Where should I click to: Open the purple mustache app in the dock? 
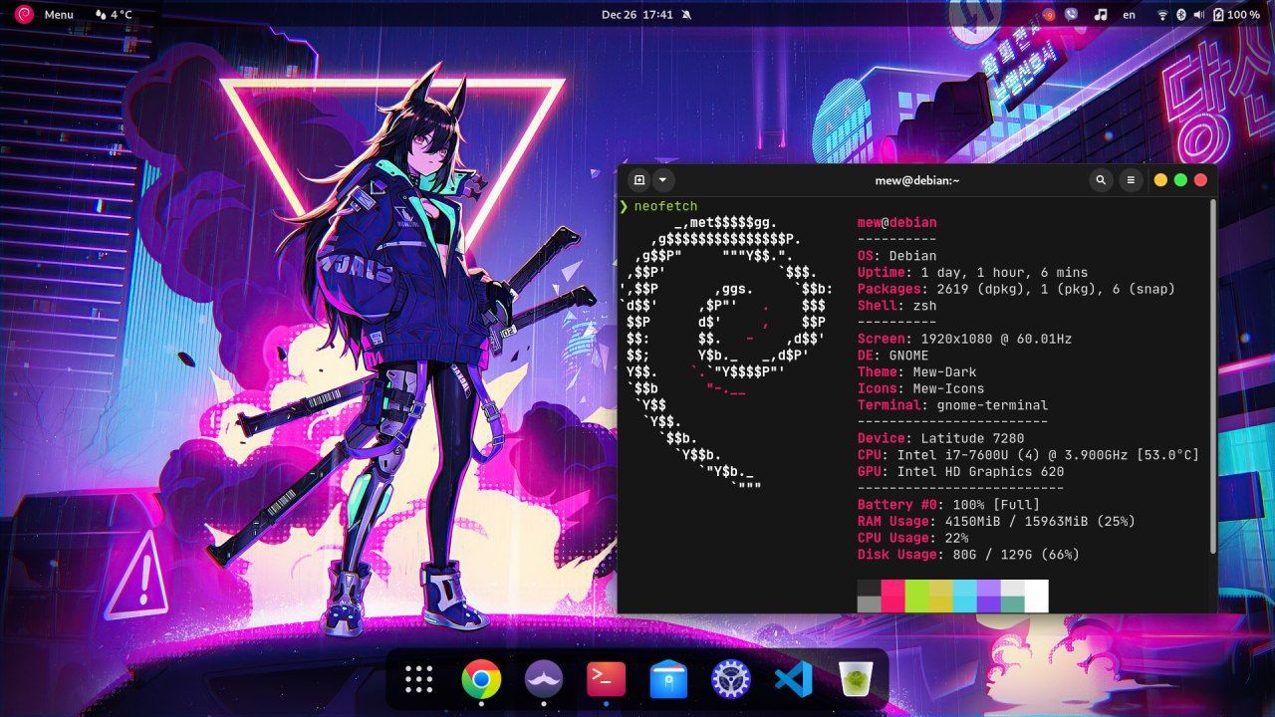coord(544,679)
